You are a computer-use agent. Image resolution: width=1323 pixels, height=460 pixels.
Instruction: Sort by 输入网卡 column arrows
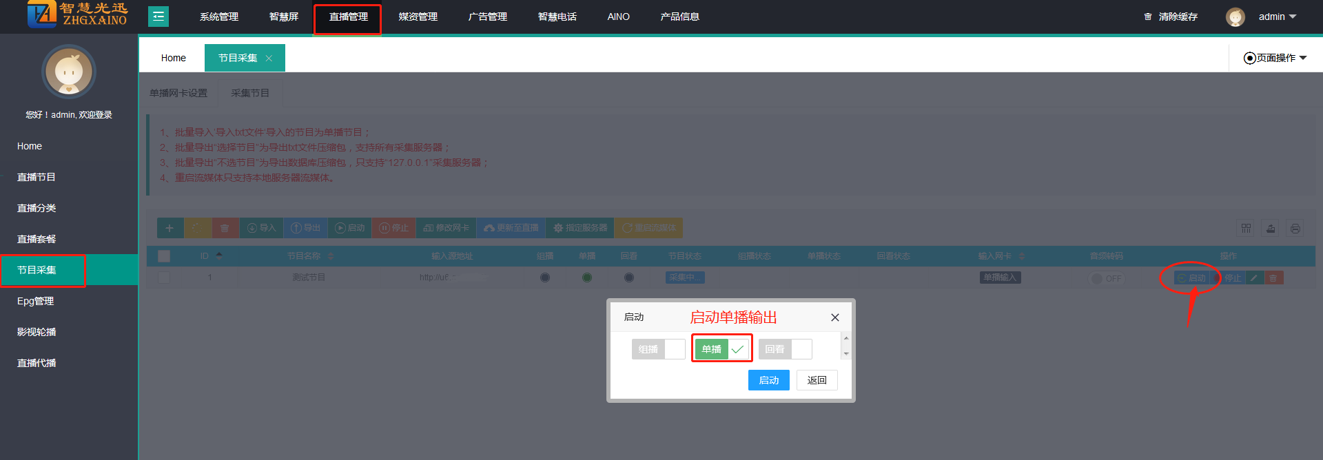pos(1022,256)
